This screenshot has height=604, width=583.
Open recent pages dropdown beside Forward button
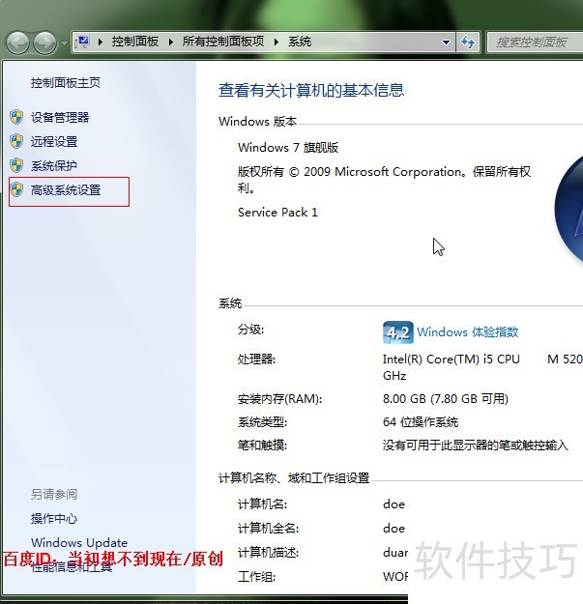(x=64, y=43)
